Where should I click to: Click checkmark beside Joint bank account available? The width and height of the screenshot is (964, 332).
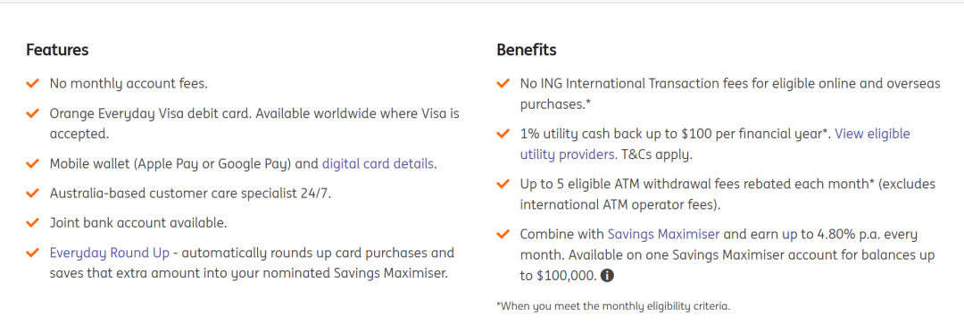(x=33, y=222)
